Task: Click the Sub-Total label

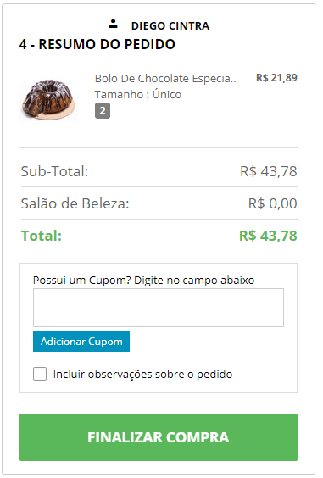Action: (54, 171)
